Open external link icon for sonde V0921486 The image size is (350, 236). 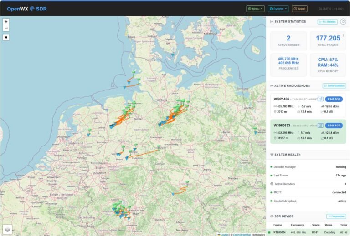(320, 99)
